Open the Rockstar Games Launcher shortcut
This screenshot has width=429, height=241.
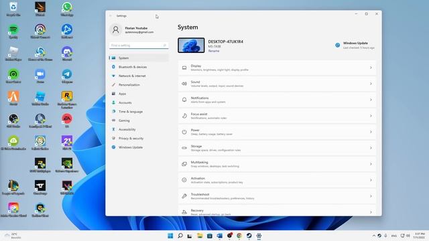pos(67,100)
